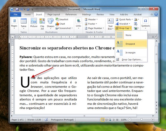Minimize the ribbon with caret icon
Image resolution: width=166 pixels, height=131 pixels.
tap(152, 14)
